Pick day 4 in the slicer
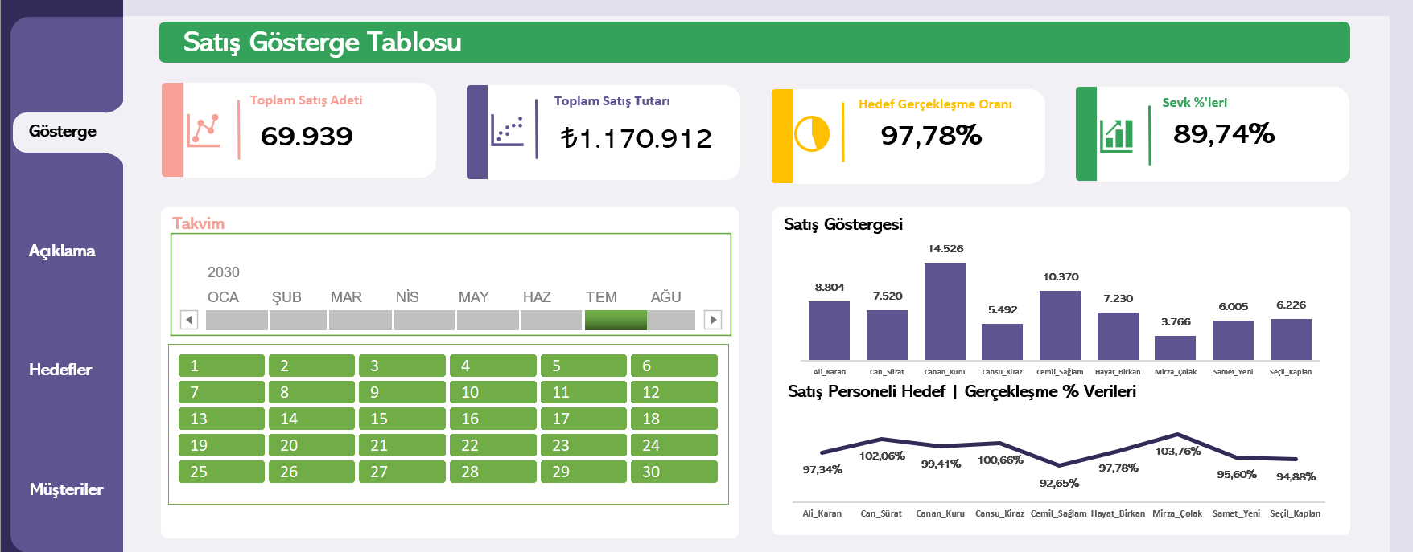The height and width of the screenshot is (552, 1413). click(x=492, y=366)
